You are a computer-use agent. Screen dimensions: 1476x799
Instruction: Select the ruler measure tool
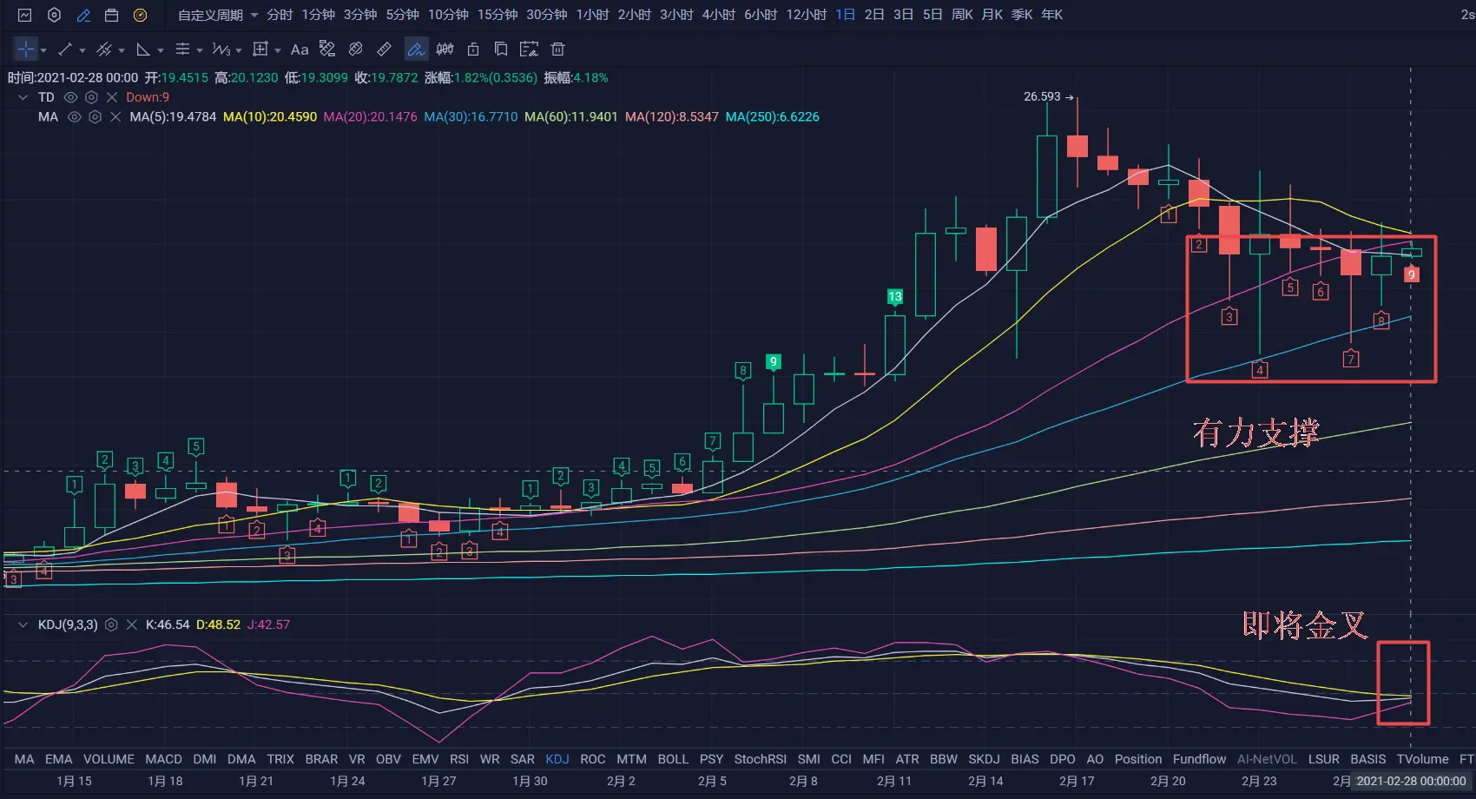coord(384,49)
